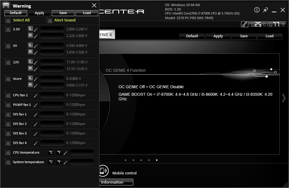Screen dimensions: 289x188
Task: Click the Vcore high threshold H icon
Action: pyautogui.click(x=30, y=85)
